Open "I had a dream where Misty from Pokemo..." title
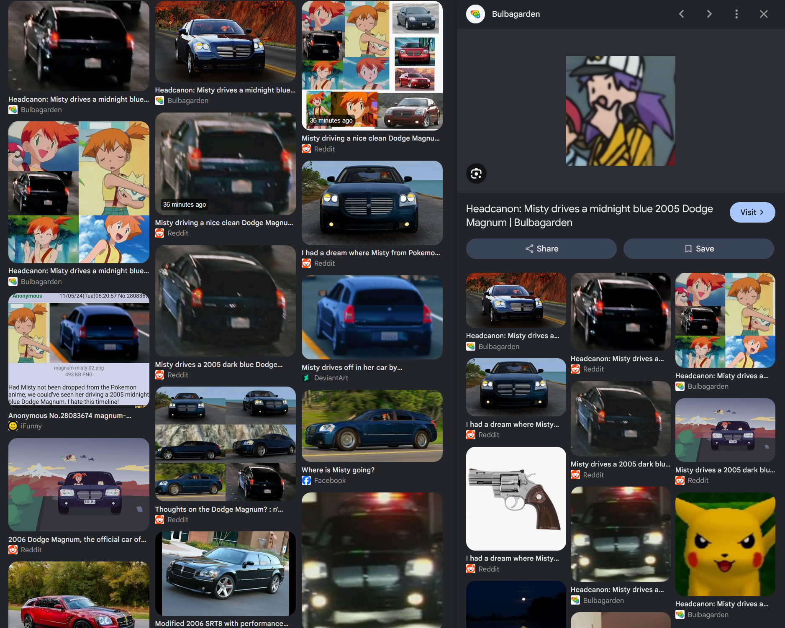 (371, 253)
